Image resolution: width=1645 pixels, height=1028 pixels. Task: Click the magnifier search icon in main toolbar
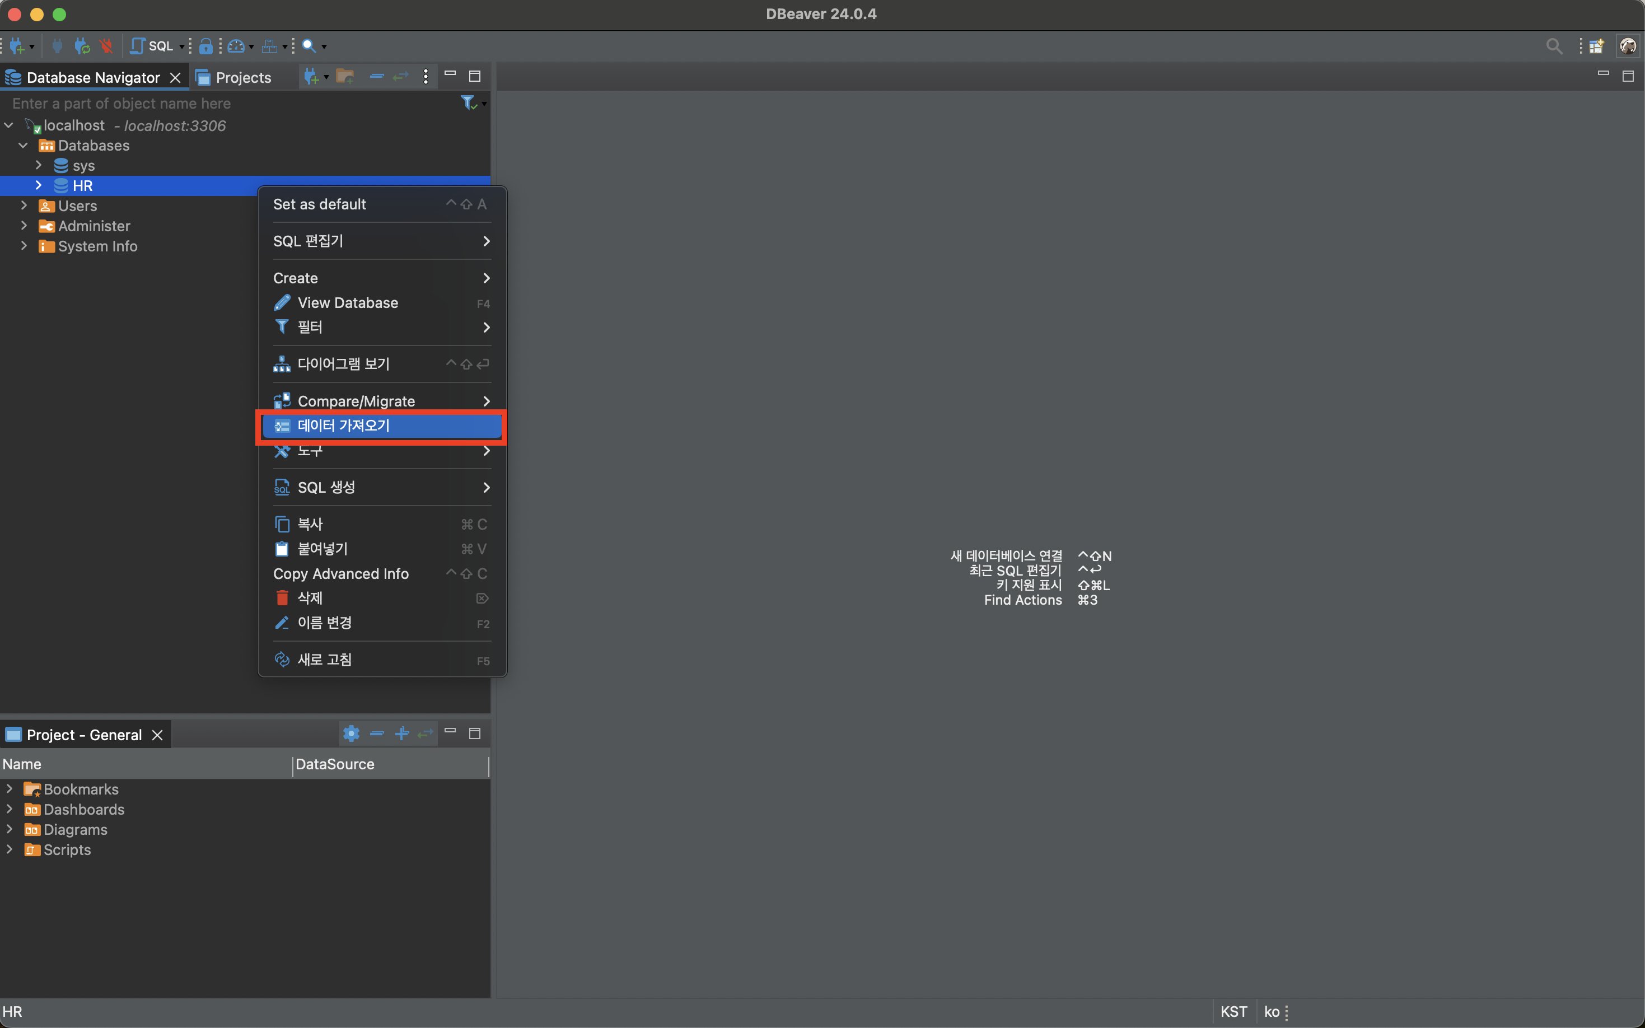309,45
